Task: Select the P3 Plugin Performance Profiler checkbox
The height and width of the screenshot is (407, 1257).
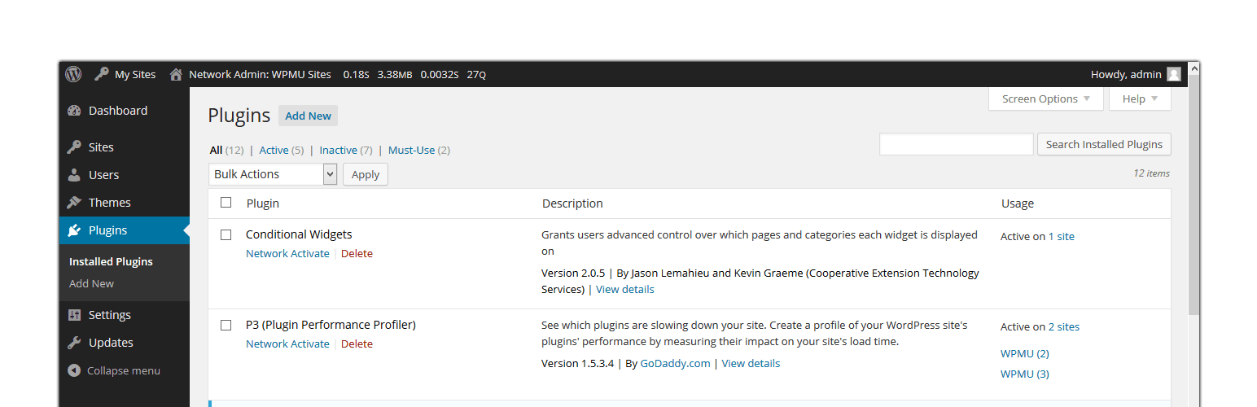Action: (x=226, y=325)
